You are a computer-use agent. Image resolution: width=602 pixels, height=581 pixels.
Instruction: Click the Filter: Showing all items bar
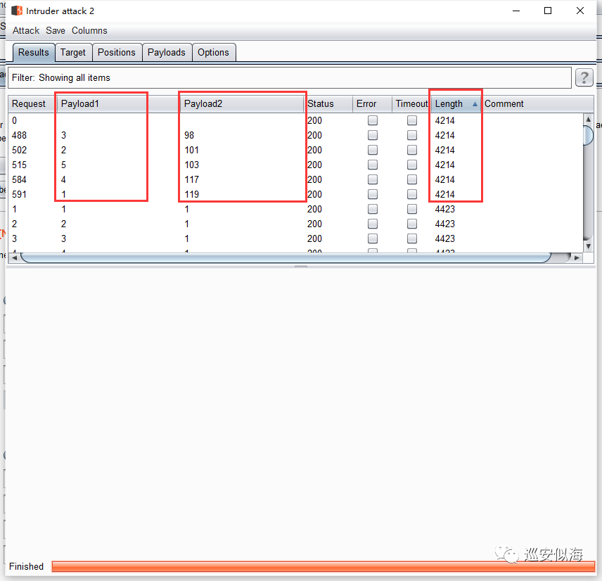tap(290, 77)
